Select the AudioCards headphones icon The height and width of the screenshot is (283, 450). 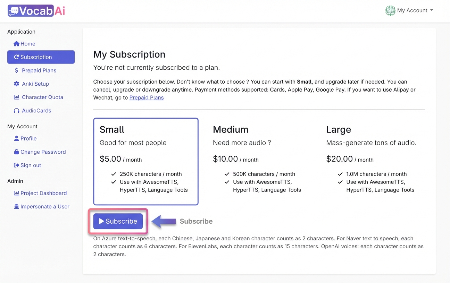click(16, 110)
